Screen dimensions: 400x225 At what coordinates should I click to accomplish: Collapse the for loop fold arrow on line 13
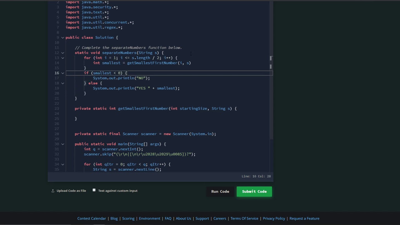62,58
